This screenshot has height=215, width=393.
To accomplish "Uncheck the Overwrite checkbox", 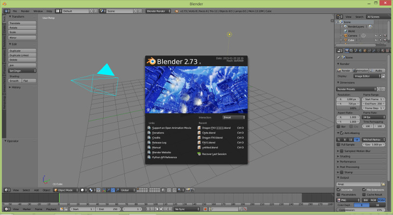I will pos(338,189).
